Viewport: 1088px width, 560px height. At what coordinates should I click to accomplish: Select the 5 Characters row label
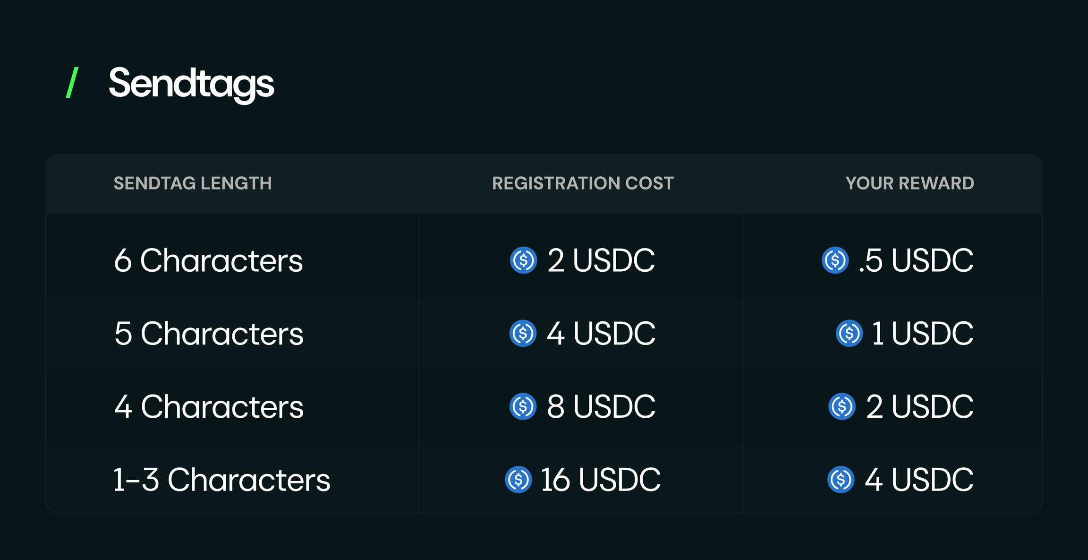[209, 334]
